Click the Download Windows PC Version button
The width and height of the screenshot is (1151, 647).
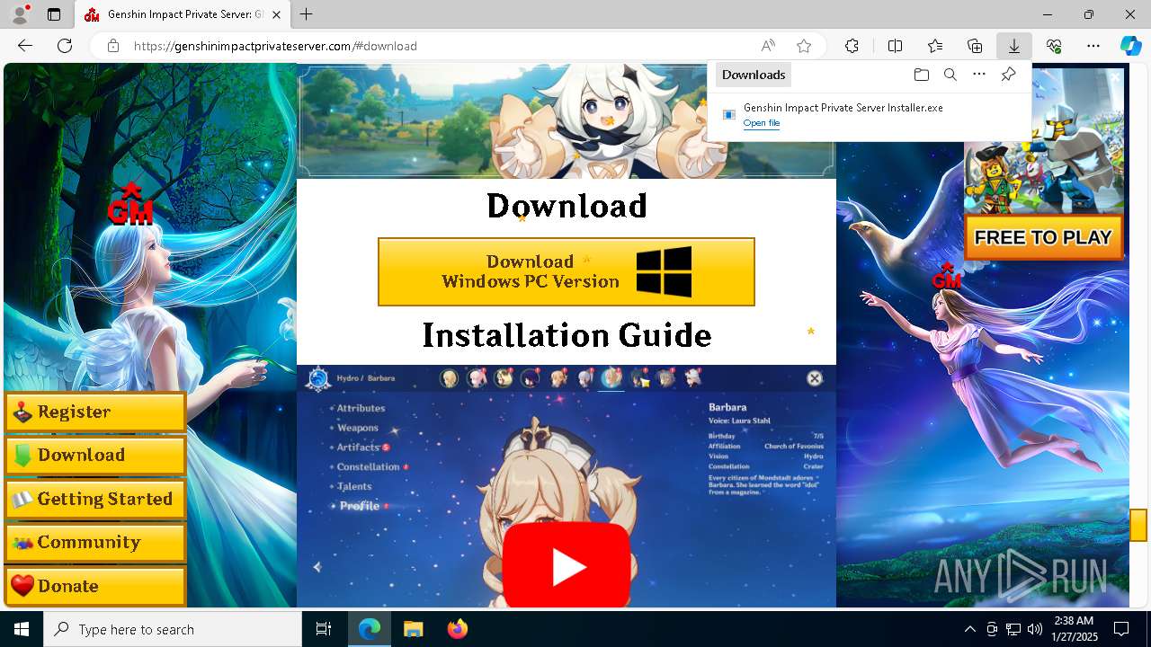pyautogui.click(x=567, y=272)
